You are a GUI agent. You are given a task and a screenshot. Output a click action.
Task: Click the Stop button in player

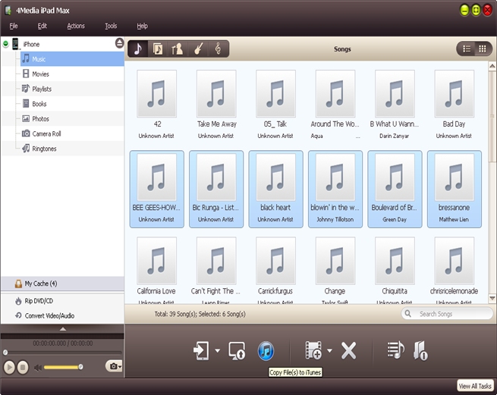[23, 368]
